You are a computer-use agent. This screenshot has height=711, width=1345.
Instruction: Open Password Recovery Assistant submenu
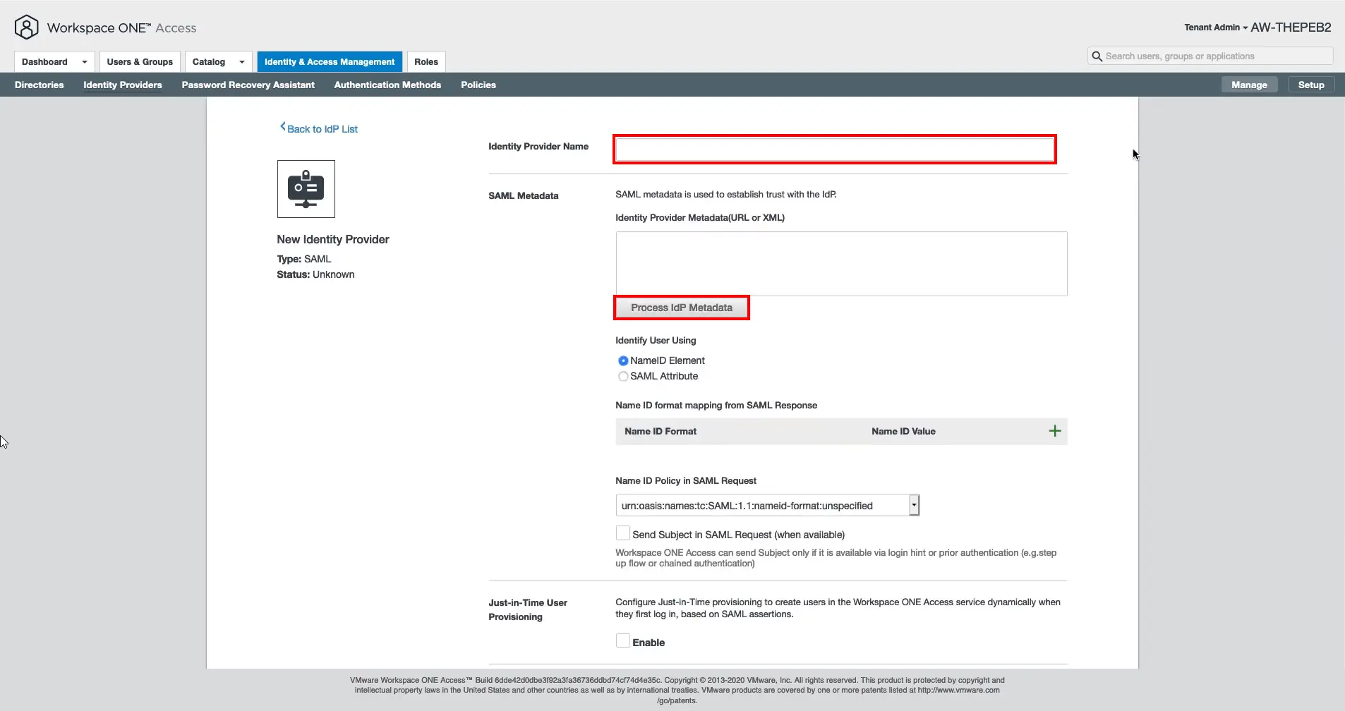(248, 85)
